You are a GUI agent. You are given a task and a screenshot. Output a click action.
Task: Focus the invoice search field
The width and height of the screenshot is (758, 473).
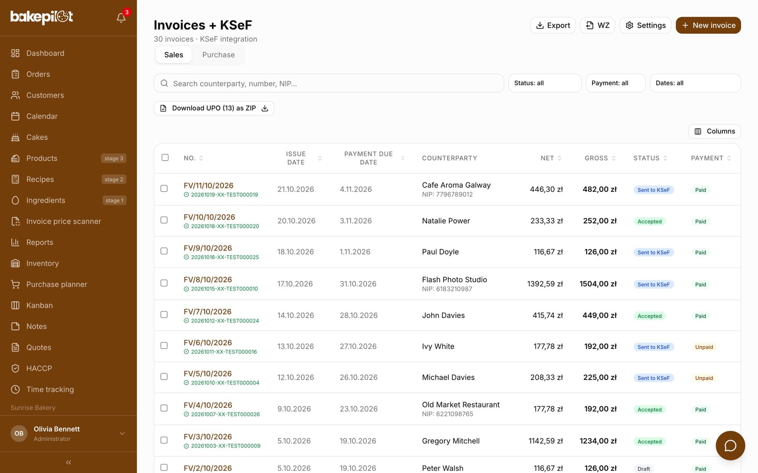click(329, 83)
